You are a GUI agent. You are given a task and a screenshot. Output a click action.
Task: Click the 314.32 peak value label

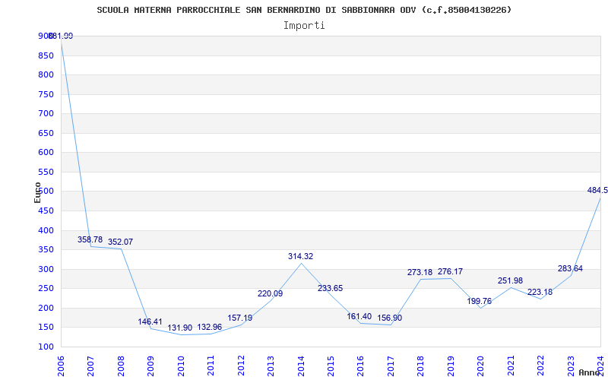301,256
